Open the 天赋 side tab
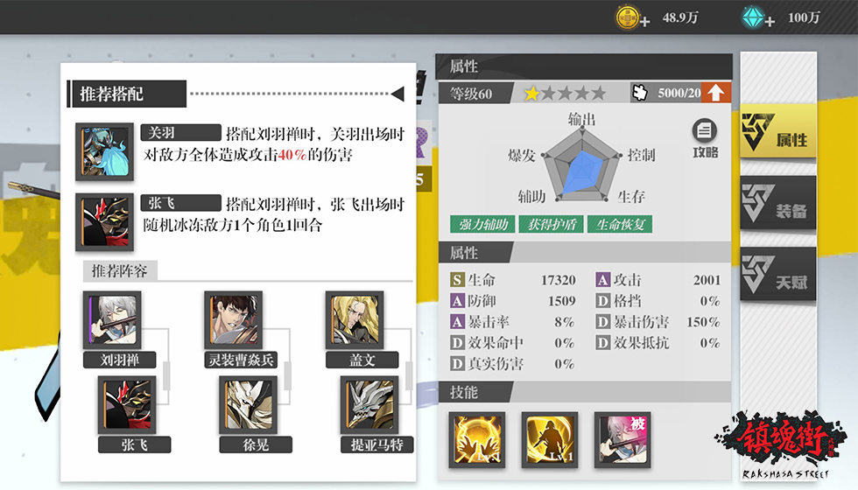Screen dimensions: 858x490 click(777, 274)
